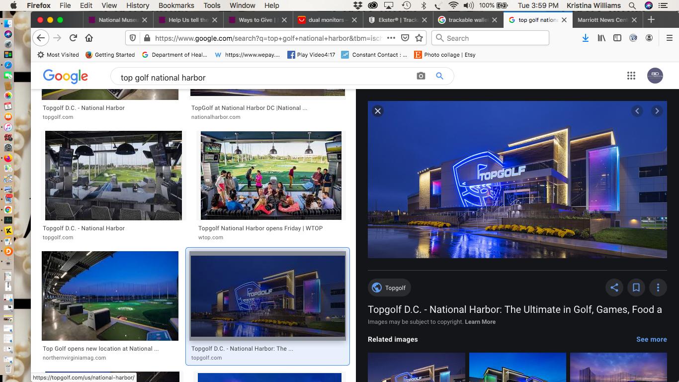
Task: Focus the Firefox Search box
Action: click(491, 38)
